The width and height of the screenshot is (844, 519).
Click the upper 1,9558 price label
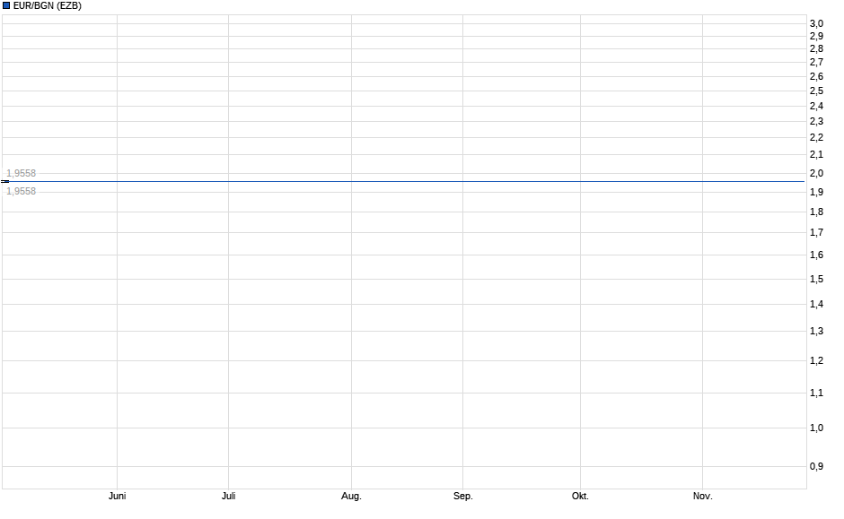point(21,171)
